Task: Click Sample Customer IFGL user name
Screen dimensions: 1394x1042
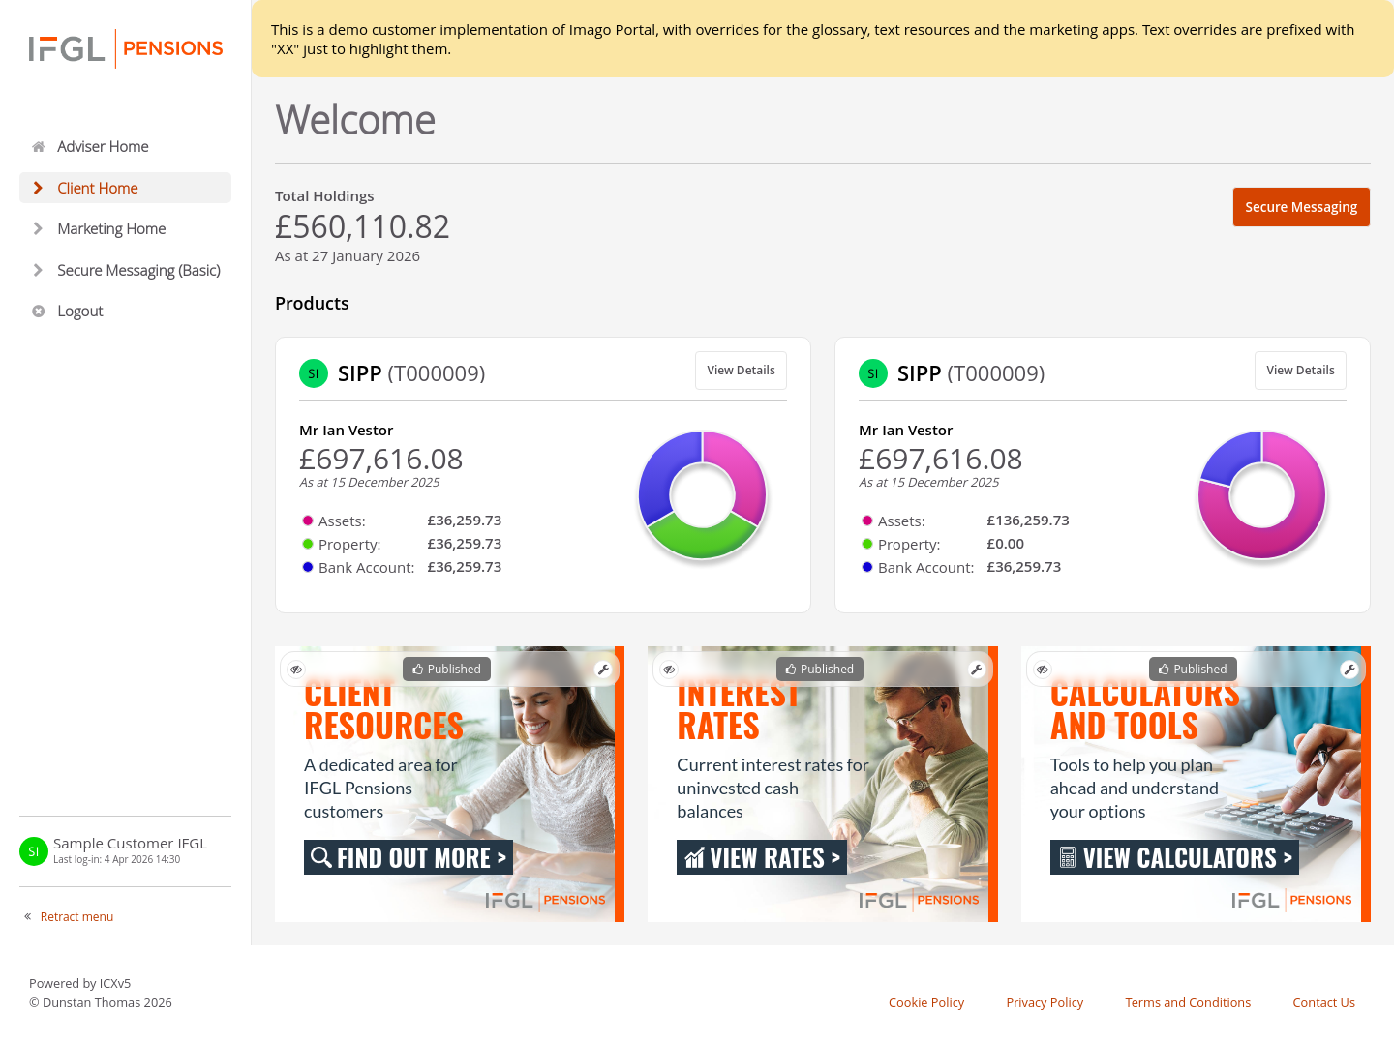Action: (x=130, y=844)
